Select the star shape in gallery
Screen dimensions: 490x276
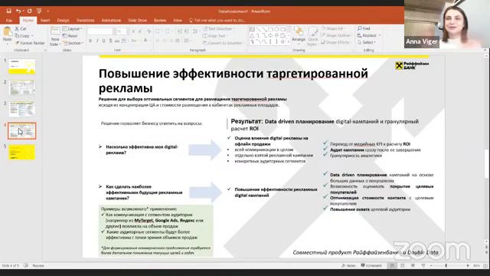(283, 41)
